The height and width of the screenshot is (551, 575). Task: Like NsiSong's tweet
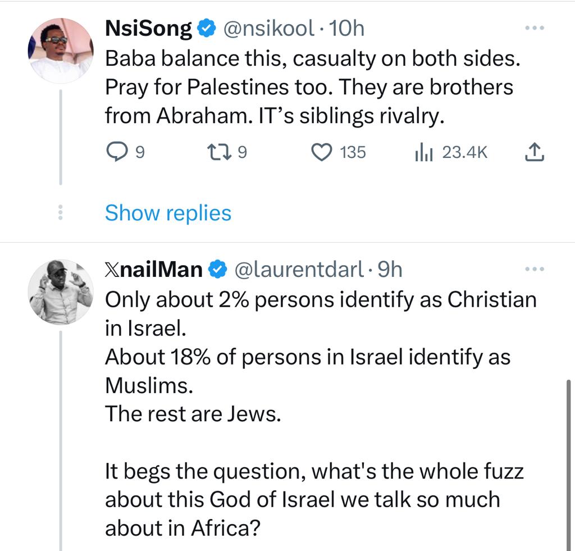(x=322, y=152)
